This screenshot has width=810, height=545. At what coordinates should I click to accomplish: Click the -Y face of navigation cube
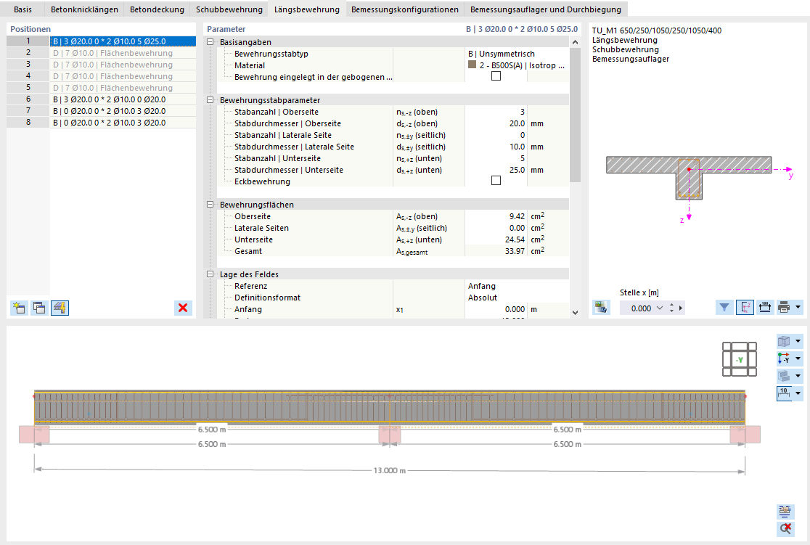740,359
